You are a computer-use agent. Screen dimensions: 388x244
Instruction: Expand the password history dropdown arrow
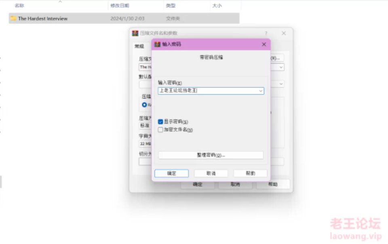point(261,91)
